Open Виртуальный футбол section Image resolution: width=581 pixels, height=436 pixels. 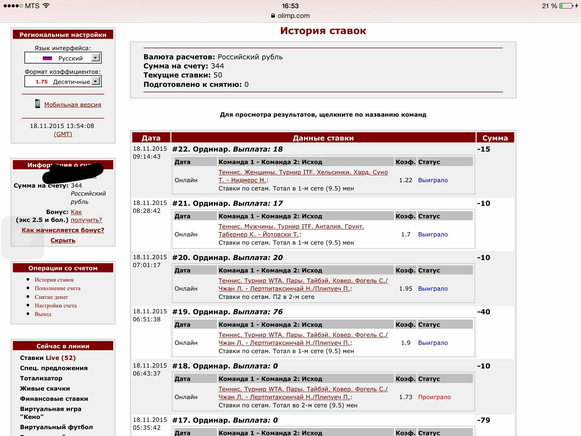(x=56, y=427)
